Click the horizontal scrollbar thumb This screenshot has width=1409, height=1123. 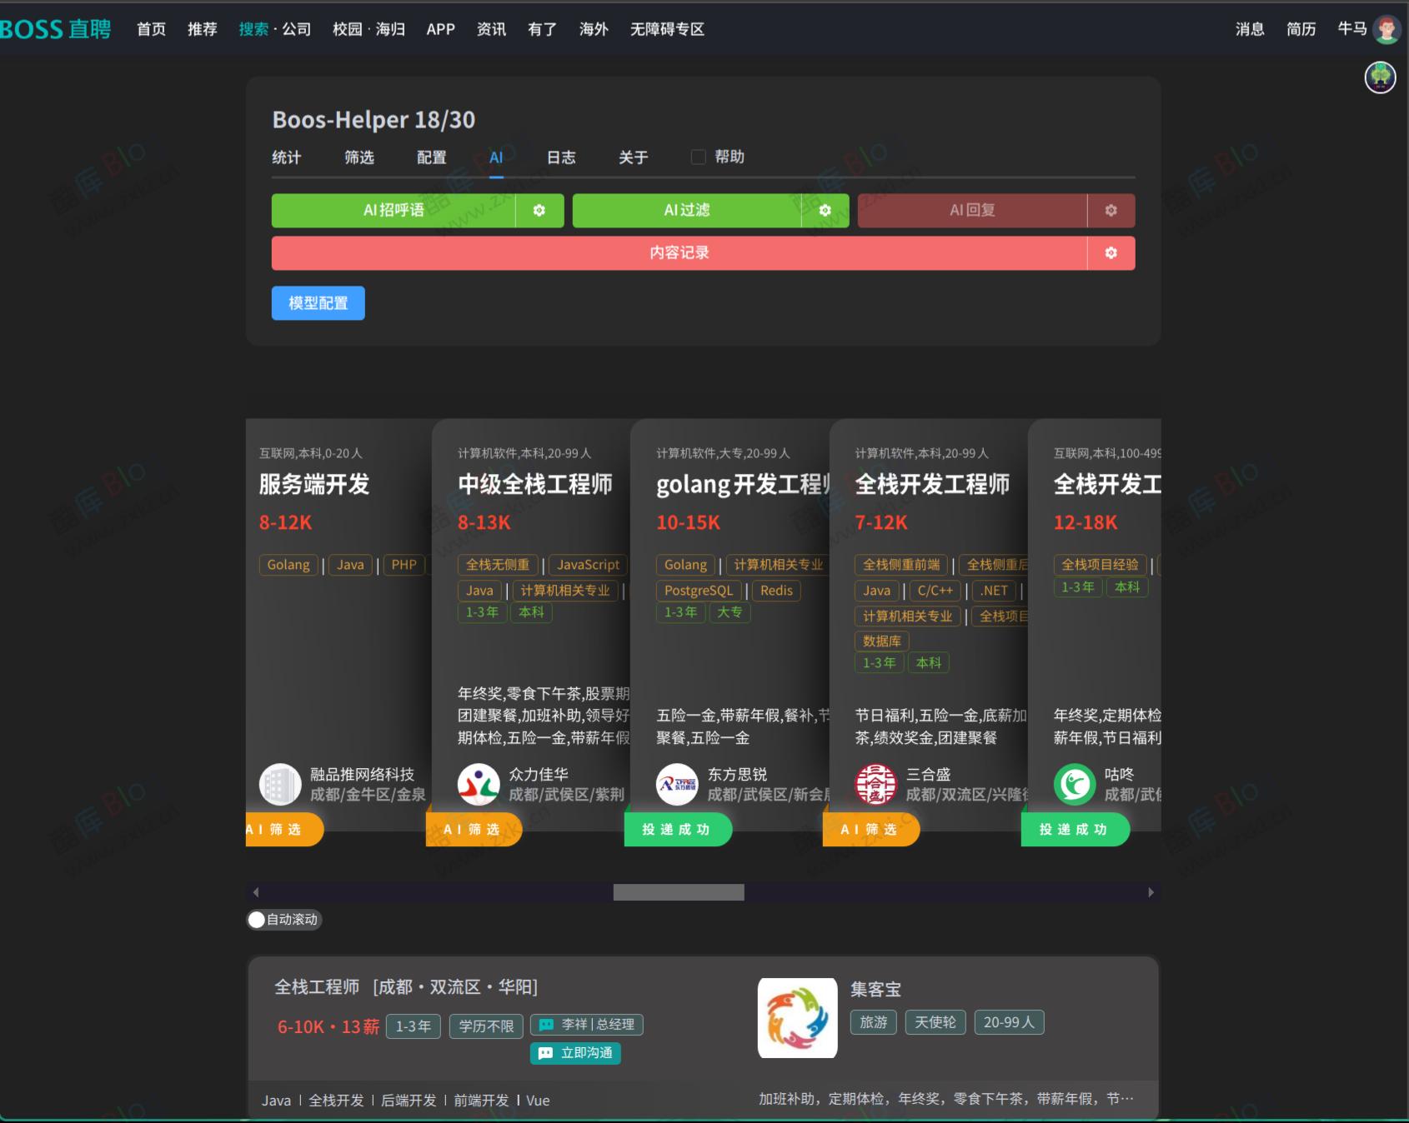click(678, 892)
